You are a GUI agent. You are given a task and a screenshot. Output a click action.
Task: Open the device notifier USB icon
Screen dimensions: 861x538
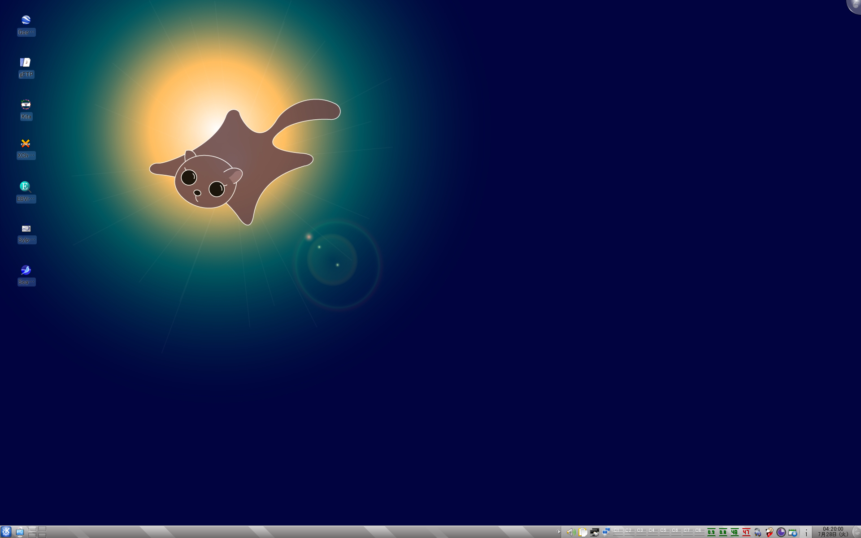pos(20,532)
